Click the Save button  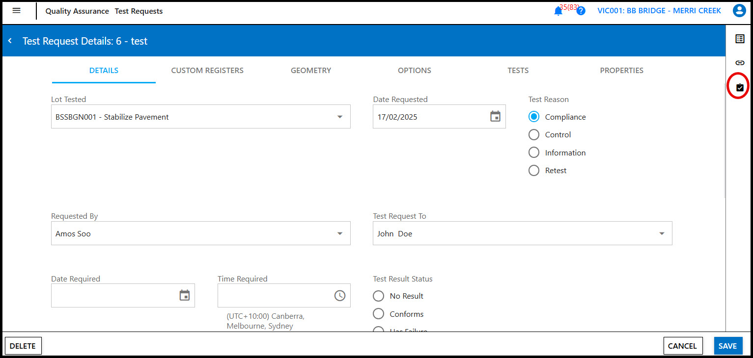pos(727,346)
